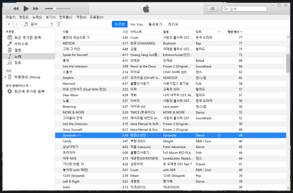
Task: Toggle sort on 재생 횟수 column header
Action: 233,32
